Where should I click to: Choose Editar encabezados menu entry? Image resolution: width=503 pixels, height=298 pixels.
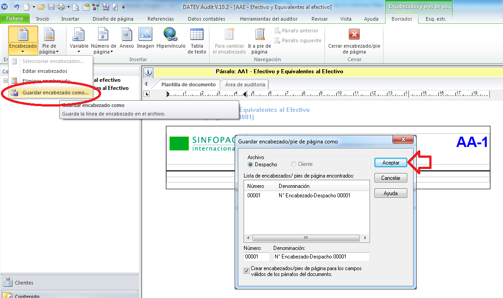click(x=51, y=71)
